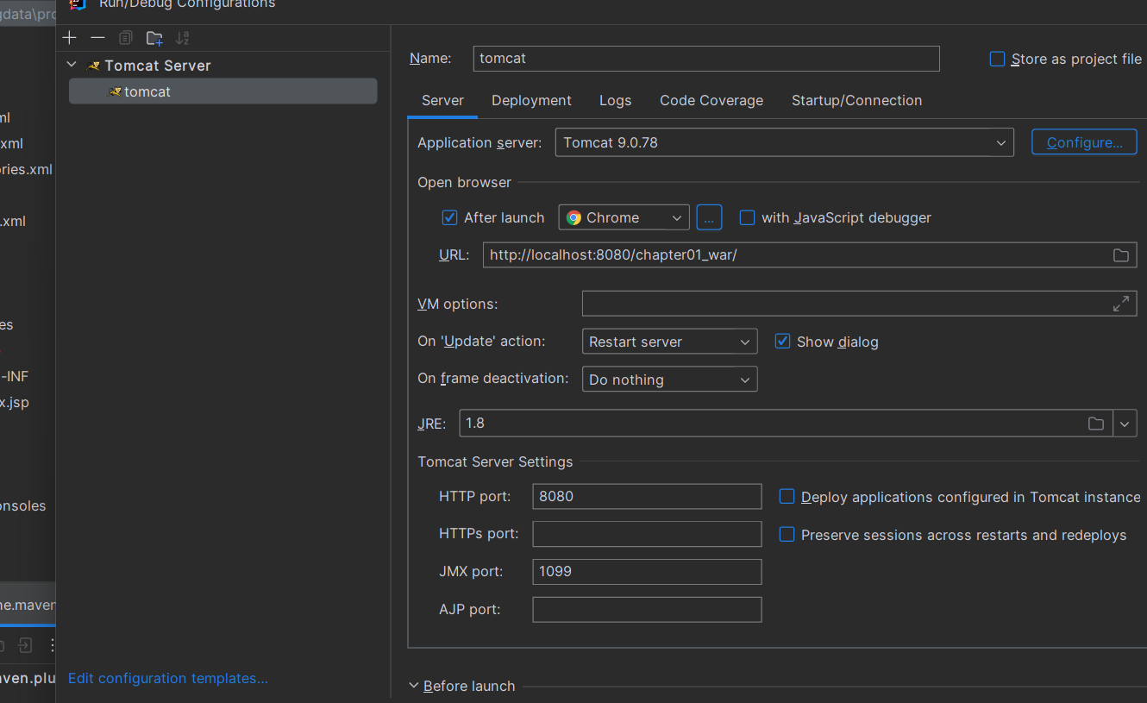Remove selected configuration with minus icon
Screen dimensions: 1147x703
point(97,38)
